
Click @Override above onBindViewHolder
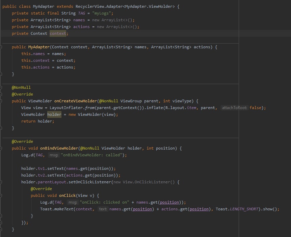[22, 141]
